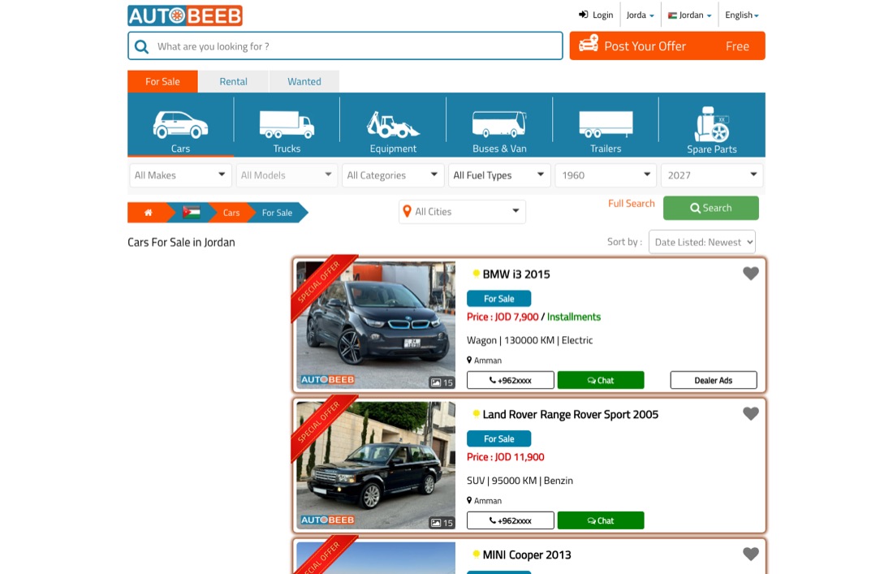The image size is (893, 574).
Task: Click 'SUV | 95000 KM | Benzin' text
Action: 520,480
